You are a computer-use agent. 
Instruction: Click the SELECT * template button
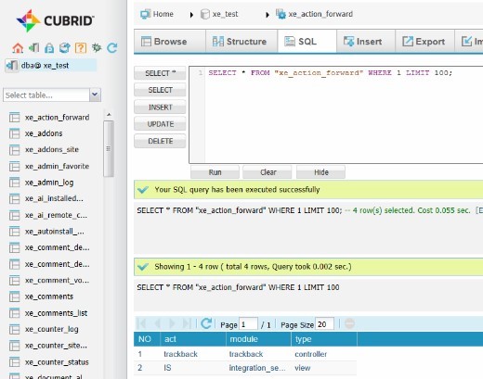(x=160, y=73)
